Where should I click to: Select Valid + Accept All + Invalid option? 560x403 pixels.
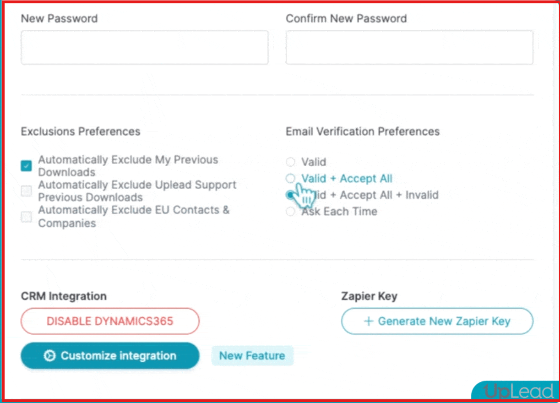tap(290, 195)
